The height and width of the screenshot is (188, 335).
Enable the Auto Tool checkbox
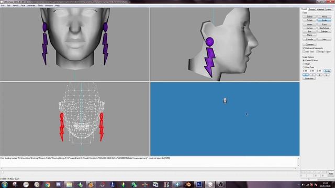[304, 52]
